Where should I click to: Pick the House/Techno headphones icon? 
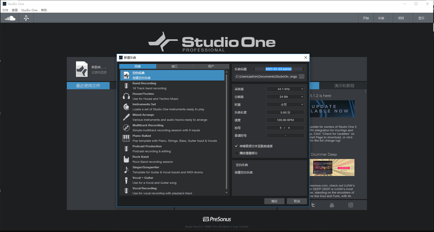pos(126,96)
